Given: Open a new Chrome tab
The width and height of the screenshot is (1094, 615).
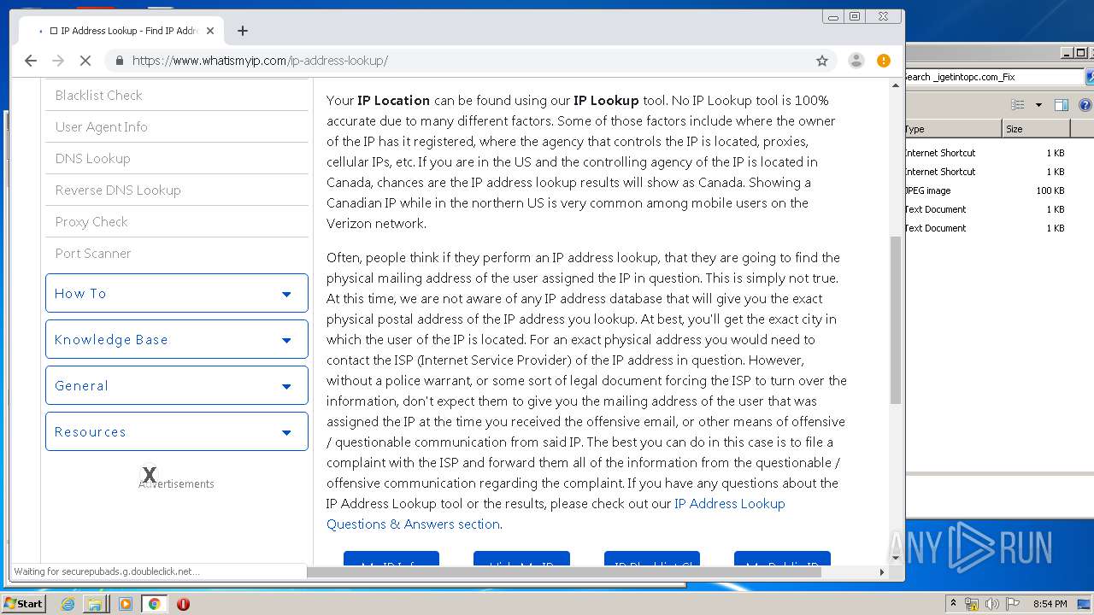Looking at the screenshot, I should (x=243, y=31).
